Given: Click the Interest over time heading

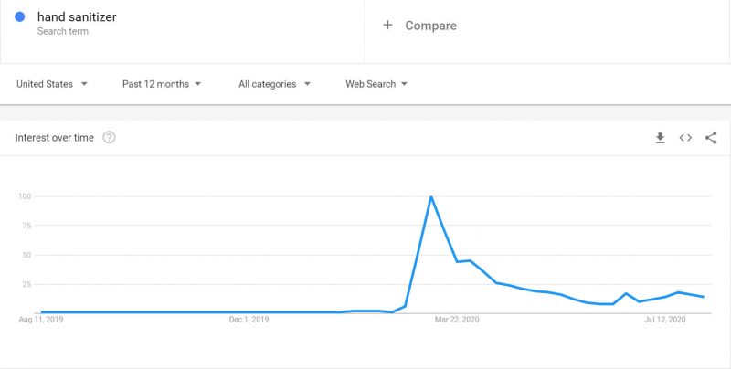Looking at the screenshot, I should 55,138.
